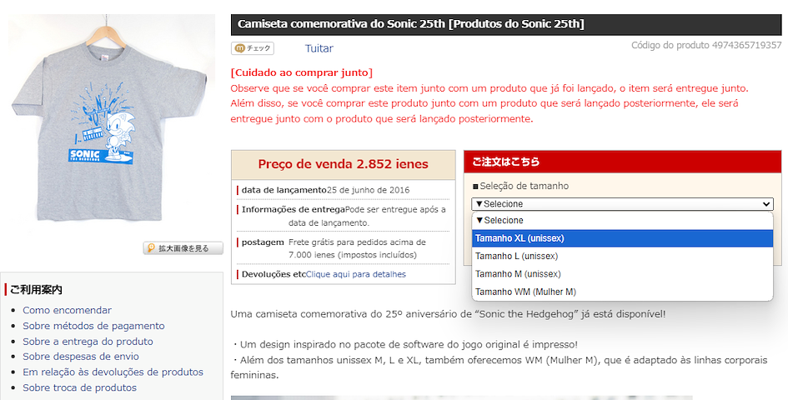The height and width of the screenshot is (400, 788).
Task: Click the ご利用案内 sidebar heading
Action: coord(36,290)
